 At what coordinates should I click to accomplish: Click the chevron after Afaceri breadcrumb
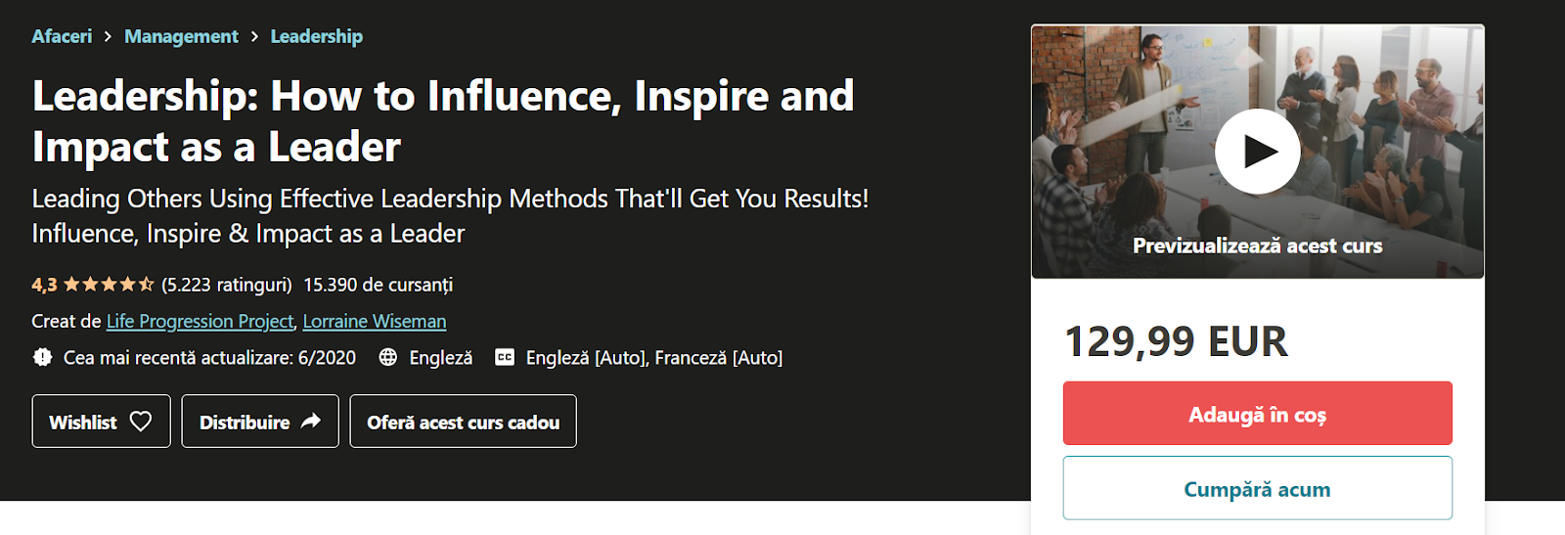coord(108,36)
